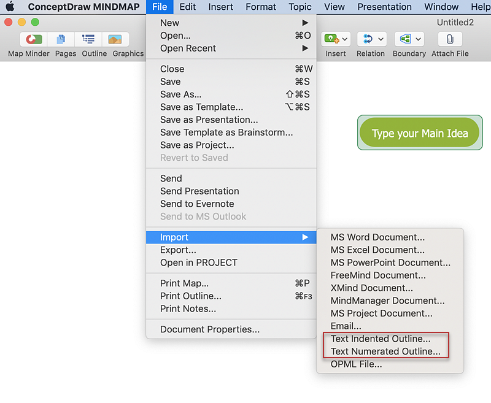Viewport: 491px width, 403px height.
Task: Choose Print Outline...
Action: [231, 296]
